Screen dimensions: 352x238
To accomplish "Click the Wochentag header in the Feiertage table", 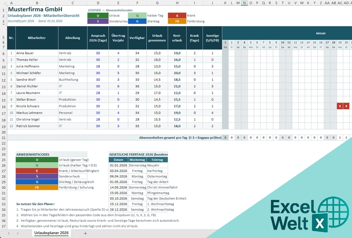I will [137, 160].
